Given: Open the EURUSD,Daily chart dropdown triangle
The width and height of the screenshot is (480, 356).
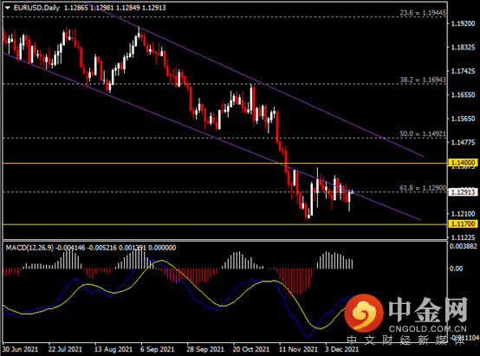Looking at the screenshot, I should pyautogui.click(x=8, y=8).
